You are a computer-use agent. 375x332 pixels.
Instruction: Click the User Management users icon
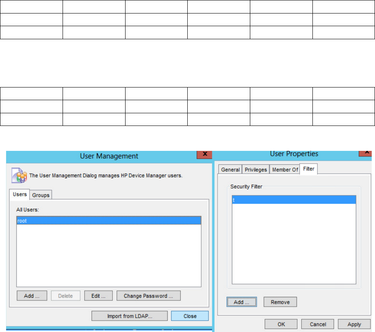pos(19,175)
